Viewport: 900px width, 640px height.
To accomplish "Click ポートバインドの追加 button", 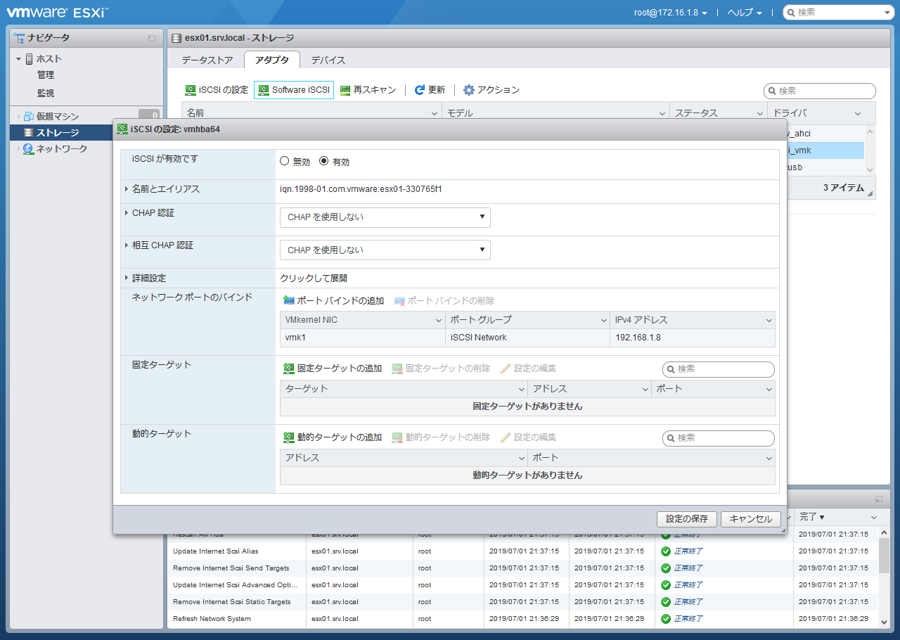I will (333, 301).
